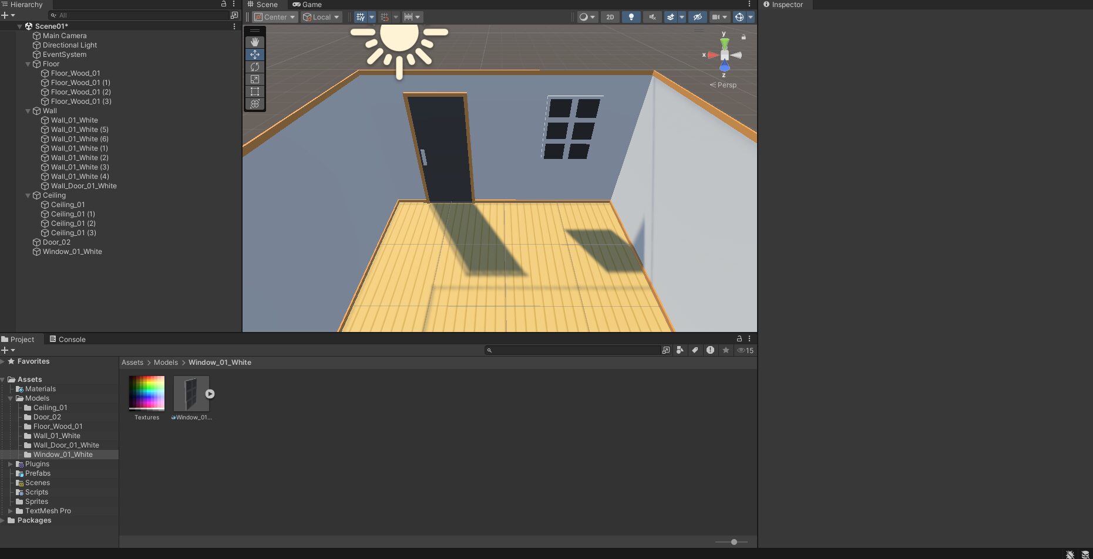Viewport: 1093px width, 559px height.
Task: Open the Center pivot mode dropdown
Action: (x=274, y=17)
